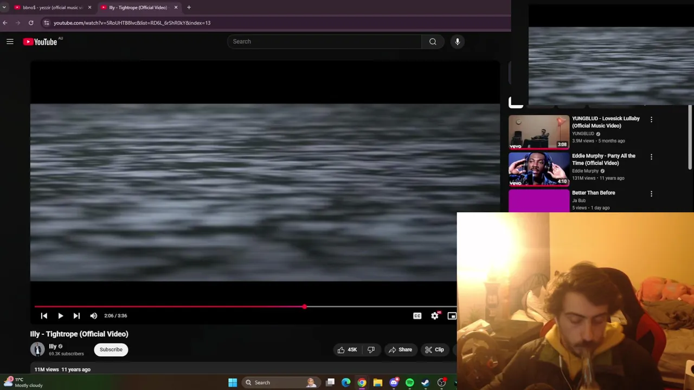
Task: Open YUNGBLUD Lovesick Lullaby thumbnail
Action: [x=539, y=132]
